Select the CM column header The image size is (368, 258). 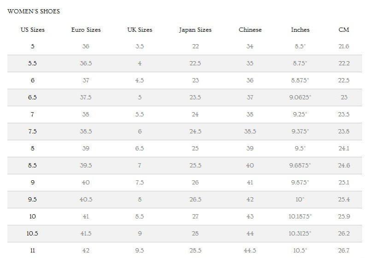344,30
